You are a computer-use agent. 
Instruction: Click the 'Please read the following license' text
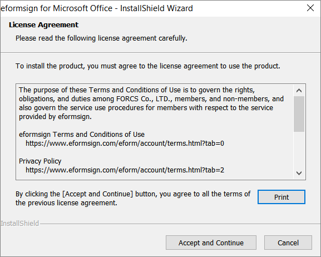coord(101,38)
